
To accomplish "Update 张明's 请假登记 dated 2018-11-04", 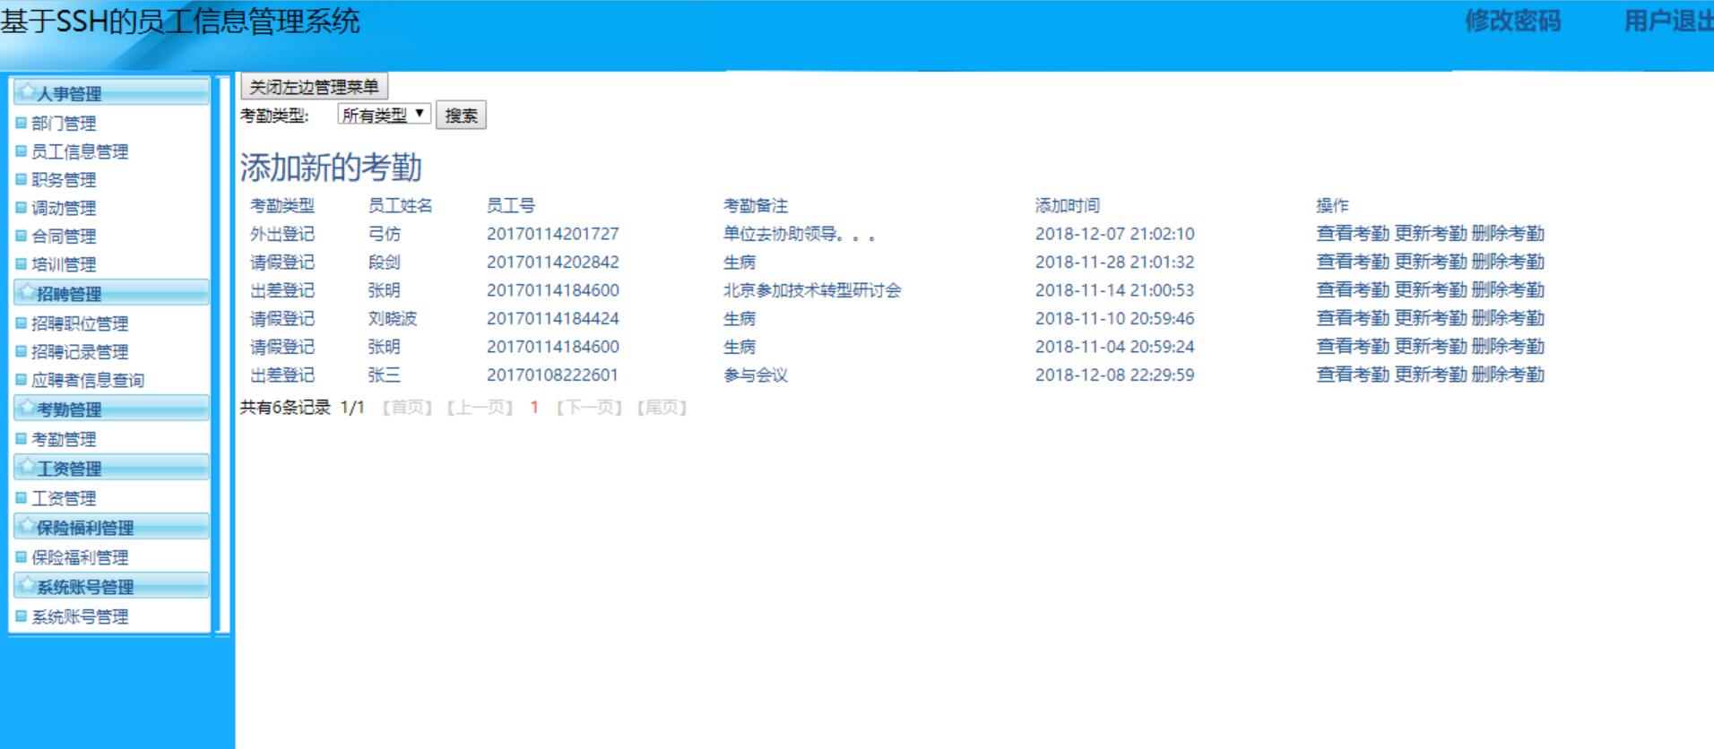I will pos(1431,347).
